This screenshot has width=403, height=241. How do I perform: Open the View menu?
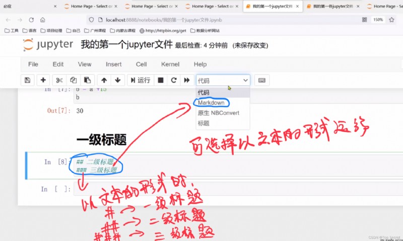coord(85,64)
